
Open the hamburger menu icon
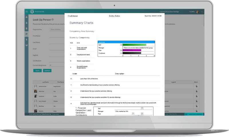(27, 12)
